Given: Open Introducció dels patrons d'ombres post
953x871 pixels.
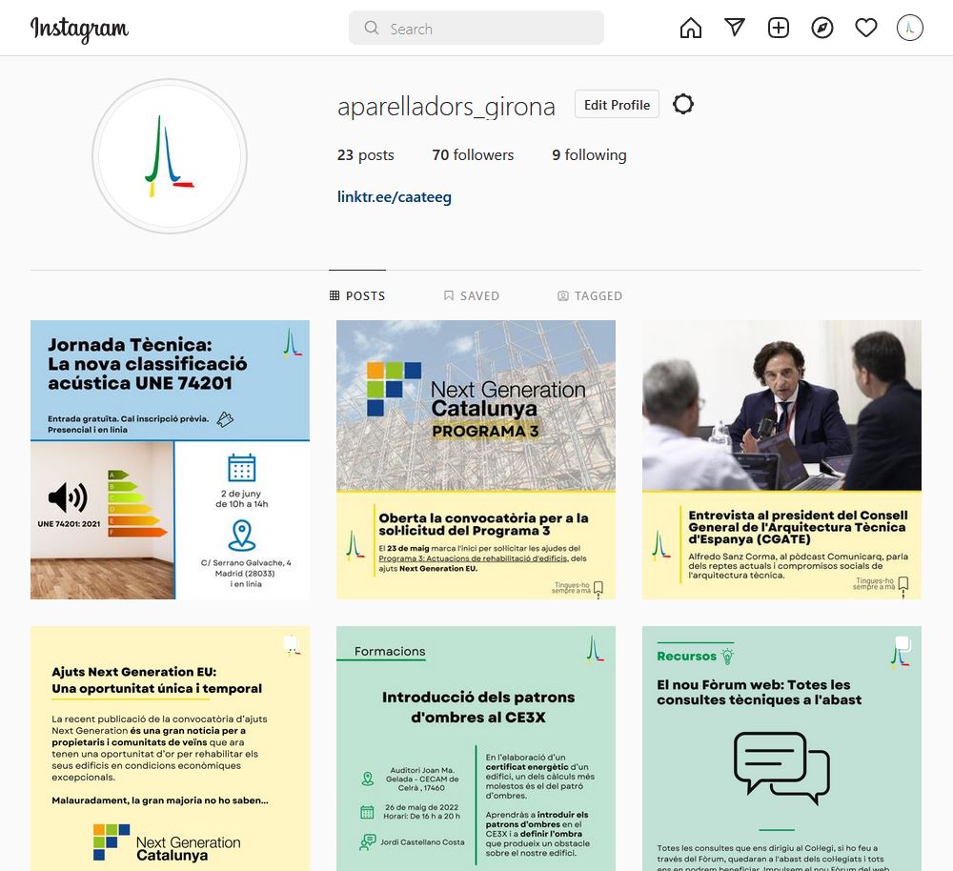Looking at the screenshot, I should 476,748.
